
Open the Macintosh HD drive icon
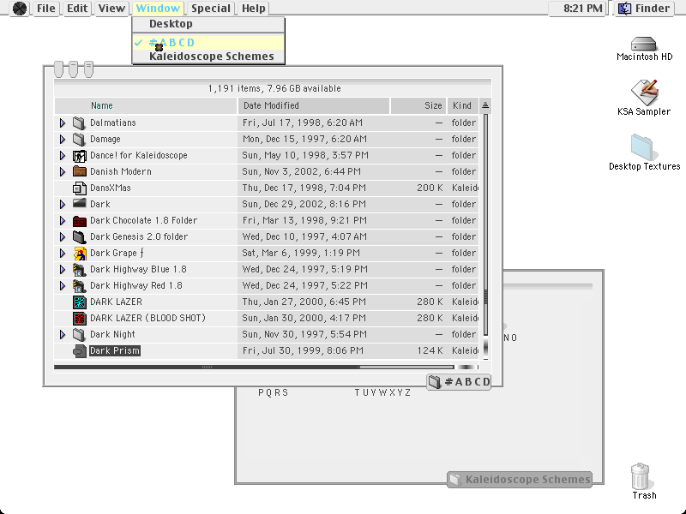tap(644, 44)
